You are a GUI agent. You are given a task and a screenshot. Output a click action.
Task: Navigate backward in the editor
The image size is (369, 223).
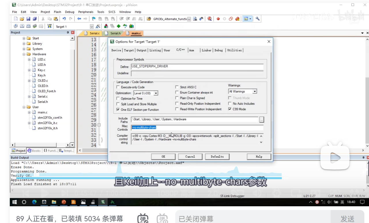pyautogui.click(x=79, y=19)
